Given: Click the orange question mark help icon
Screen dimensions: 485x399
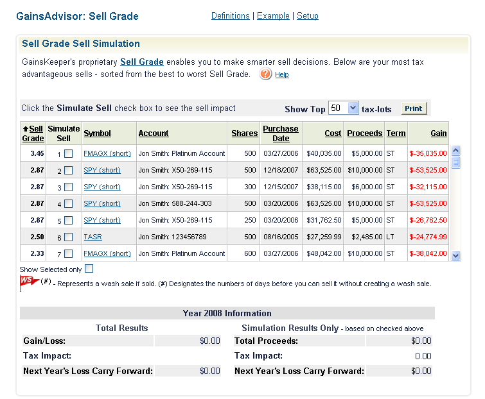Looking at the screenshot, I should pyautogui.click(x=265, y=74).
